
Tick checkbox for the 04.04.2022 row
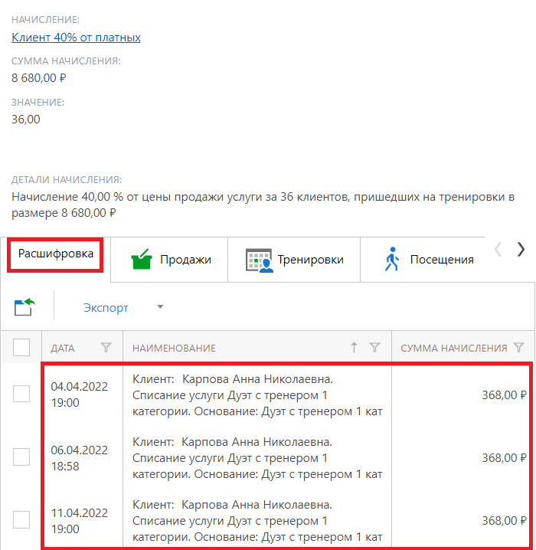click(x=21, y=394)
